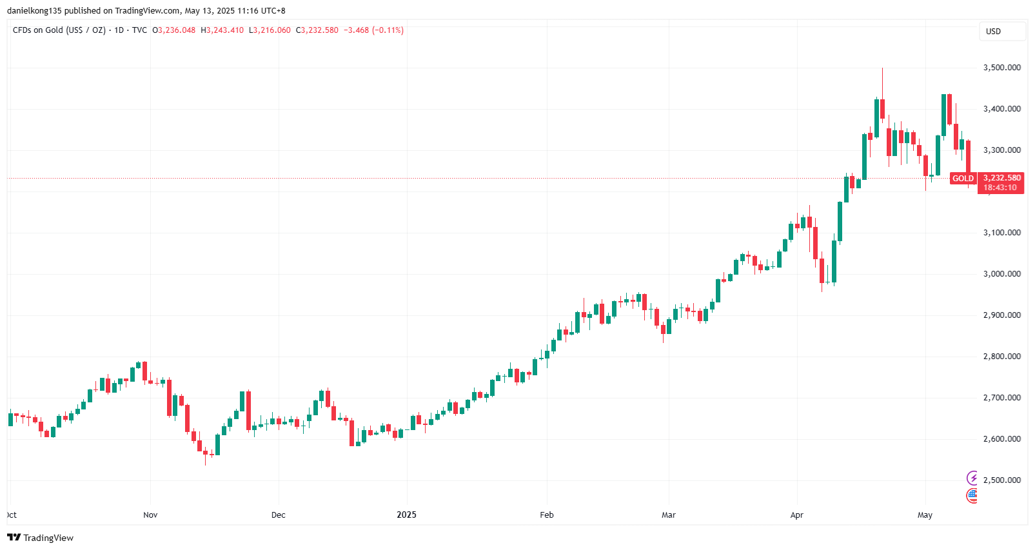
Task: Click the TVC source label in legend
Action: click(x=139, y=30)
